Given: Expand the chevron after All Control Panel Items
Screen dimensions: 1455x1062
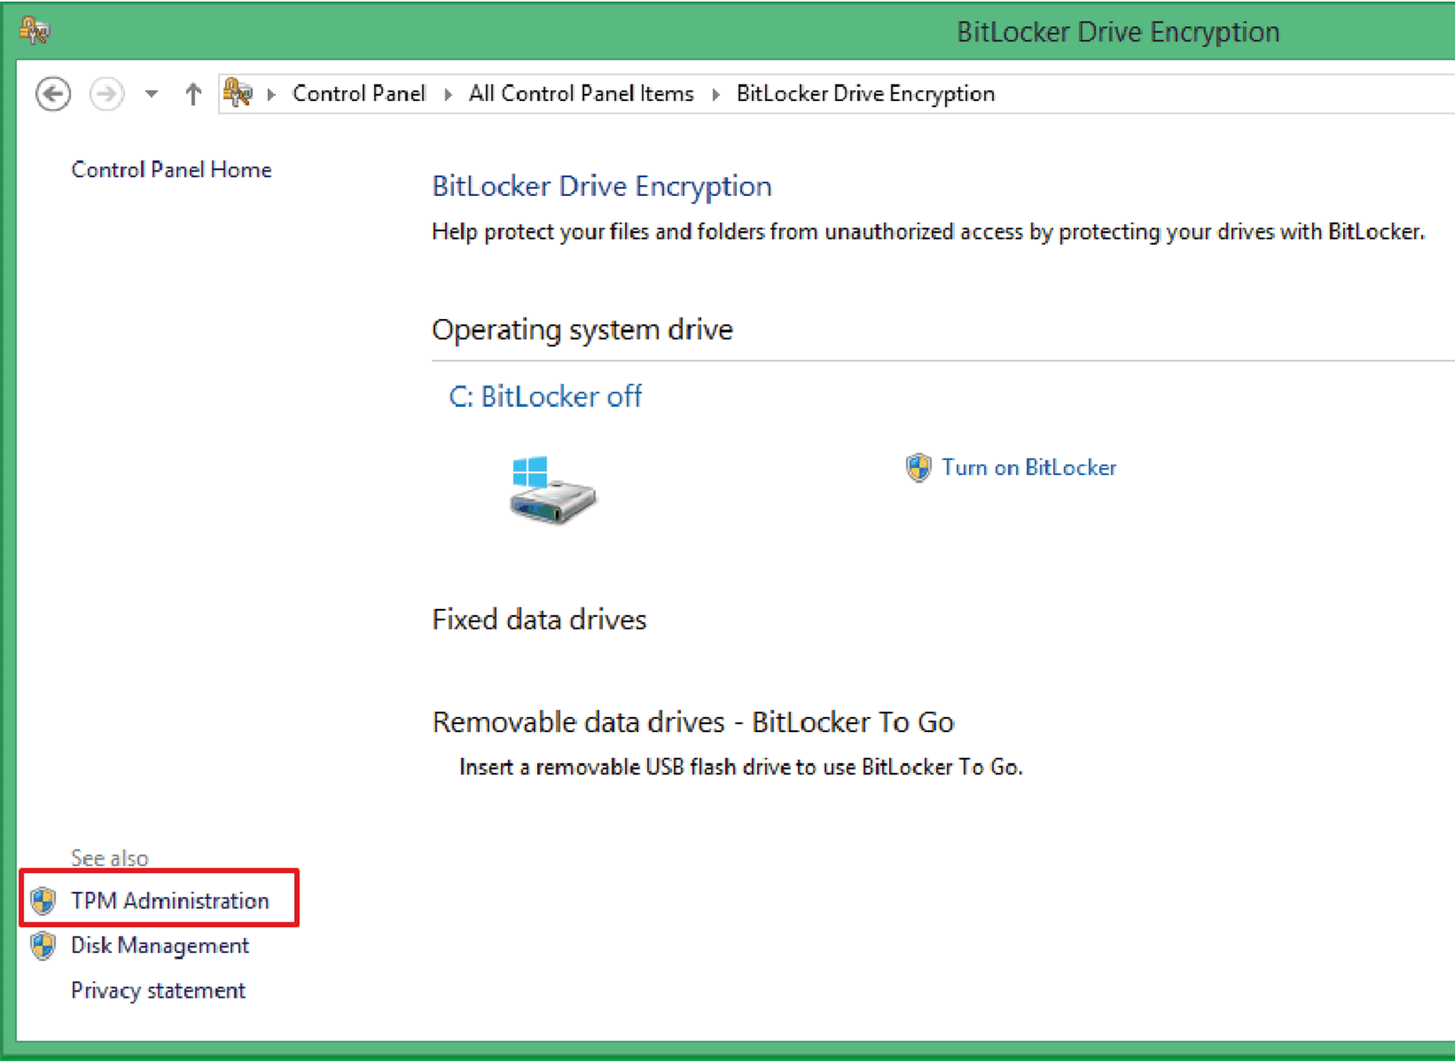Looking at the screenshot, I should 716,95.
